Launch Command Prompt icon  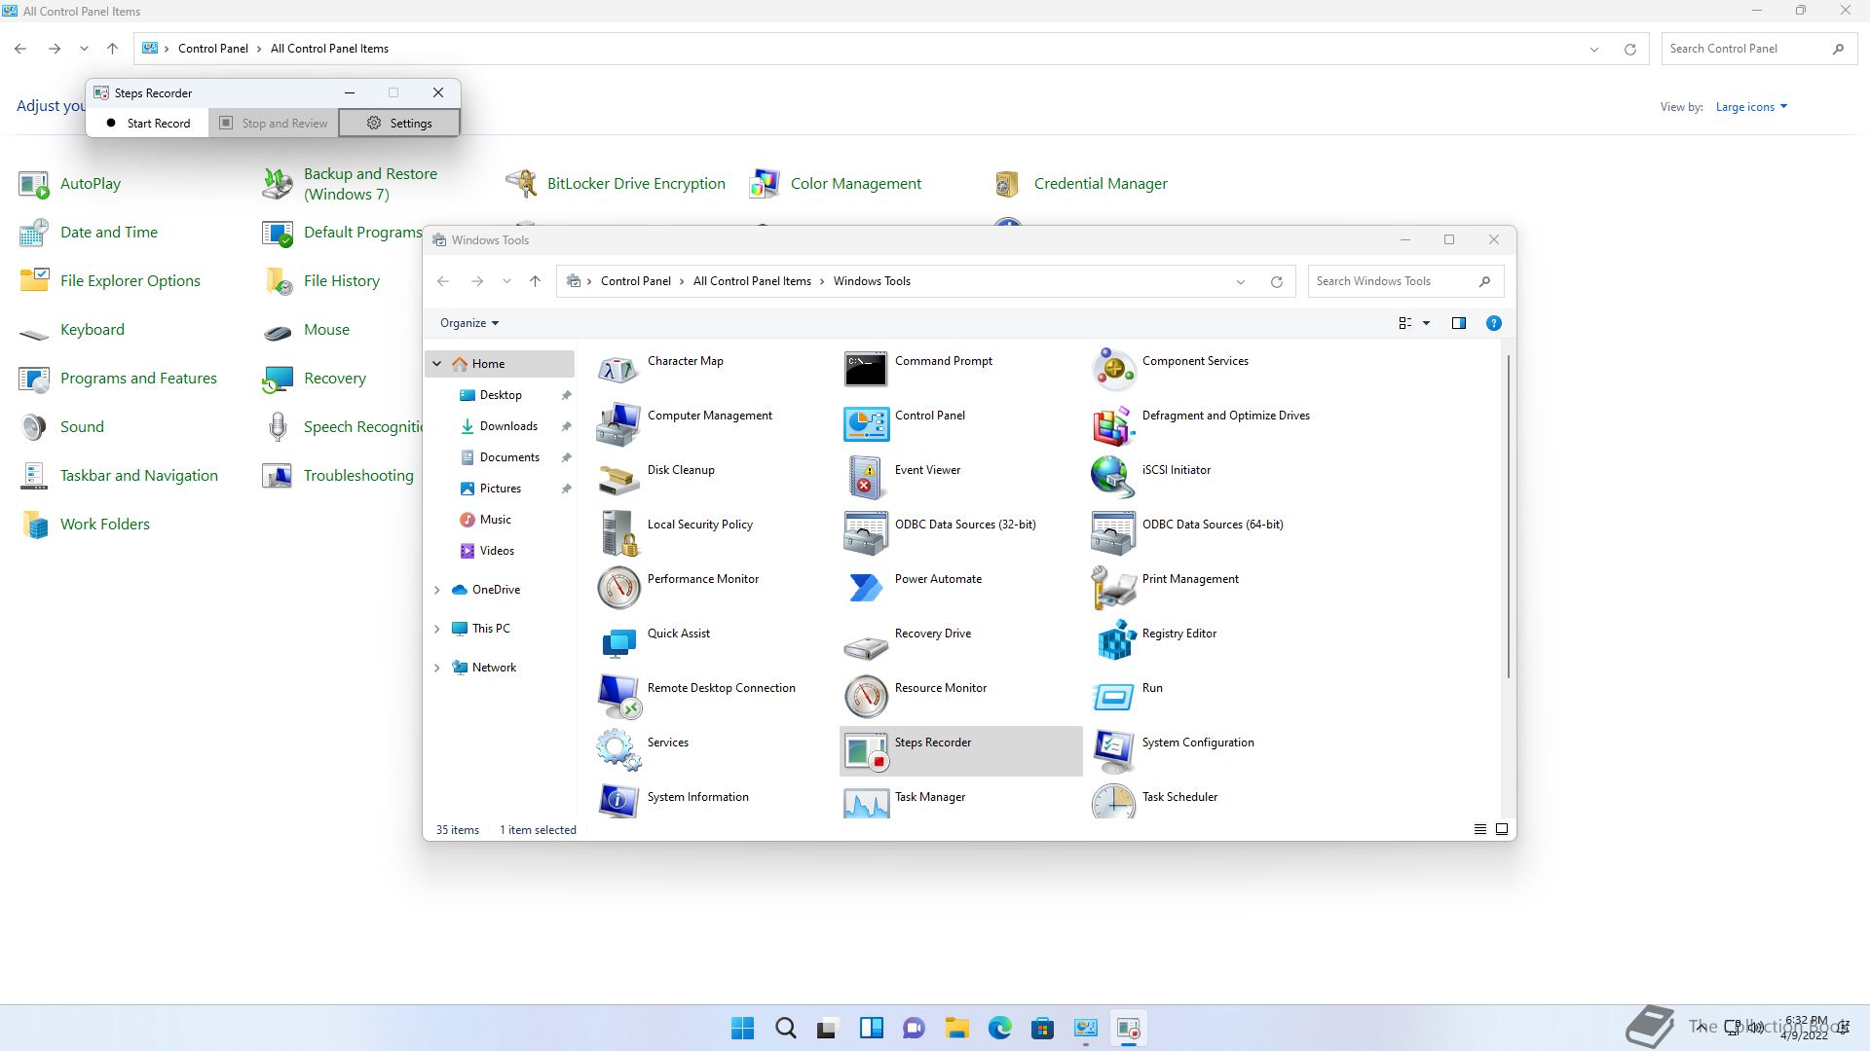coord(866,370)
